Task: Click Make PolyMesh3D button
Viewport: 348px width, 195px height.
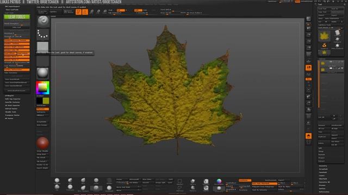Action: pos(334,18)
